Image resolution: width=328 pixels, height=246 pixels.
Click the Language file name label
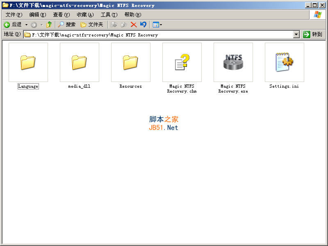pyautogui.click(x=28, y=86)
